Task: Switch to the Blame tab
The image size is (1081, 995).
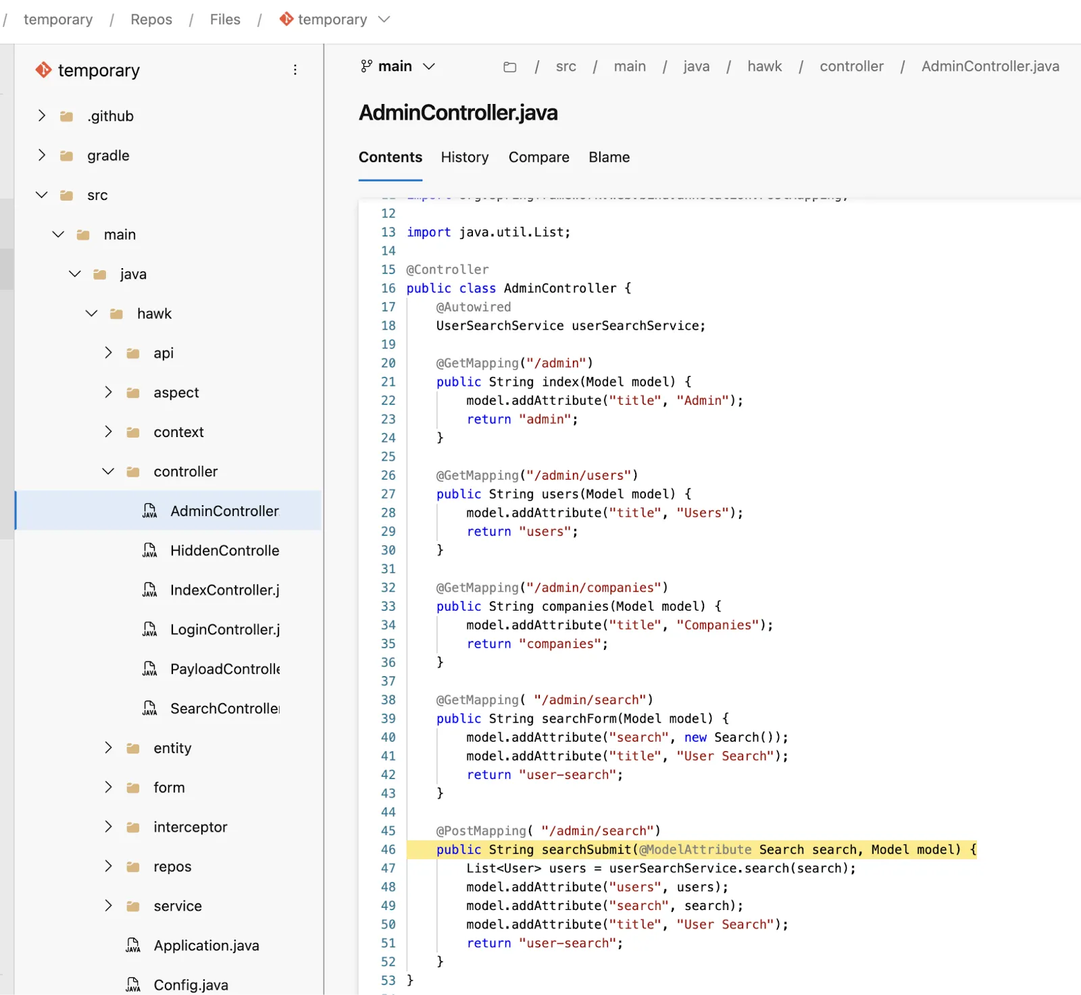Action: 609,157
